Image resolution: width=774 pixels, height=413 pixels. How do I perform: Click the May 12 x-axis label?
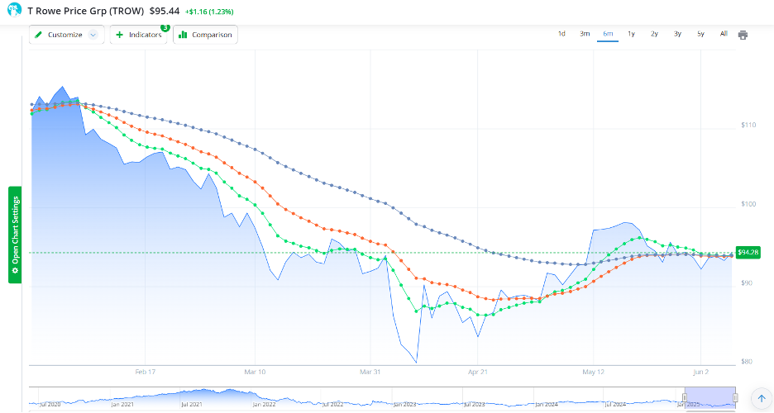pyautogui.click(x=593, y=372)
